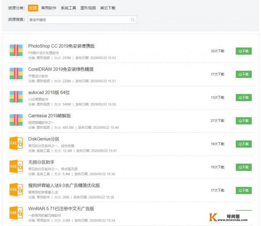Click the 15次下载 count
The height and width of the screenshot is (226, 261).
217,167
